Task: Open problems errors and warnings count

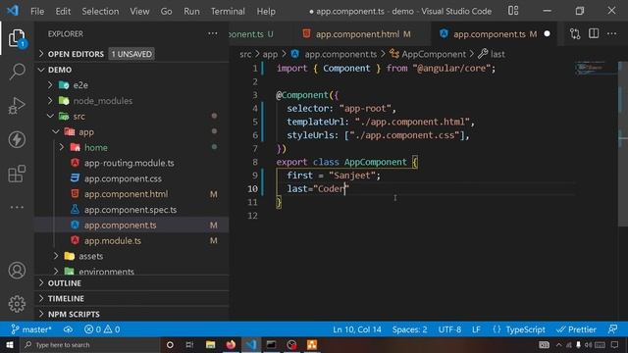Action: (102, 329)
